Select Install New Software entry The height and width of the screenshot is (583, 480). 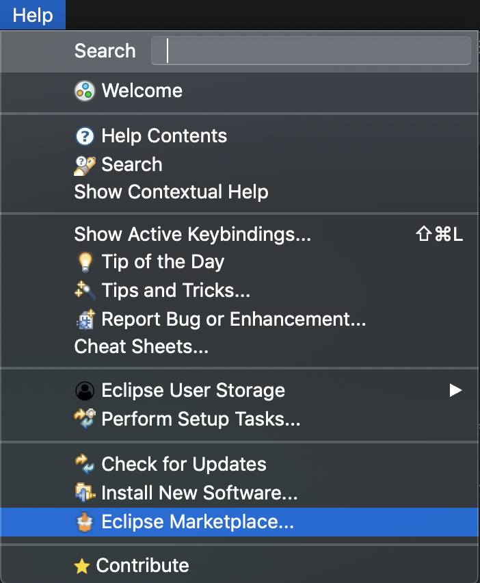click(x=199, y=493)
